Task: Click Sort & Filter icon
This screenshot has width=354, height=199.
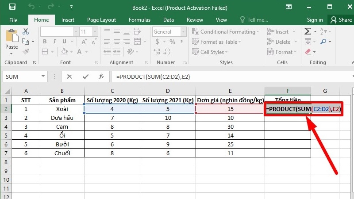Action: pyautogui.click(x=323, y=31)
